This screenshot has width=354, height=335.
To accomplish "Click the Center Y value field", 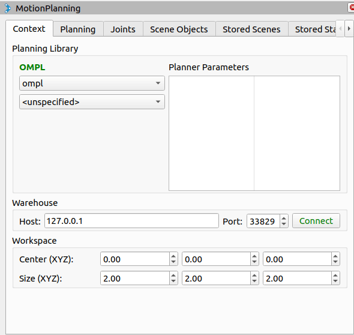I will [216, 259].
